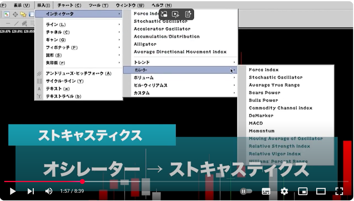Image resolution: width=354 pixels, height=201 pixels.
Task: Expand the 図形 (S) submenu
Action: (x=79, y=56)
